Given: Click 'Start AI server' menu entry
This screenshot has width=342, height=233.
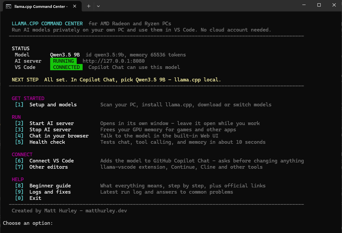Looking at the screenshot, I should pyautogui.click(x=52, y=123).
